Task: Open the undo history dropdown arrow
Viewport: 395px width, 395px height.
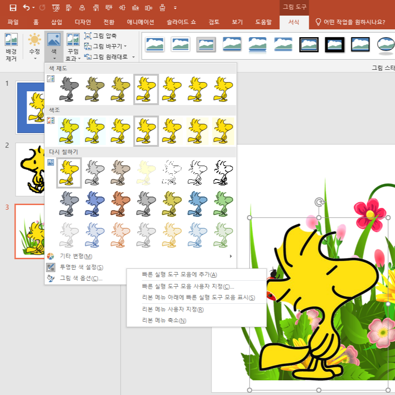Action: [x=33, y=8]
